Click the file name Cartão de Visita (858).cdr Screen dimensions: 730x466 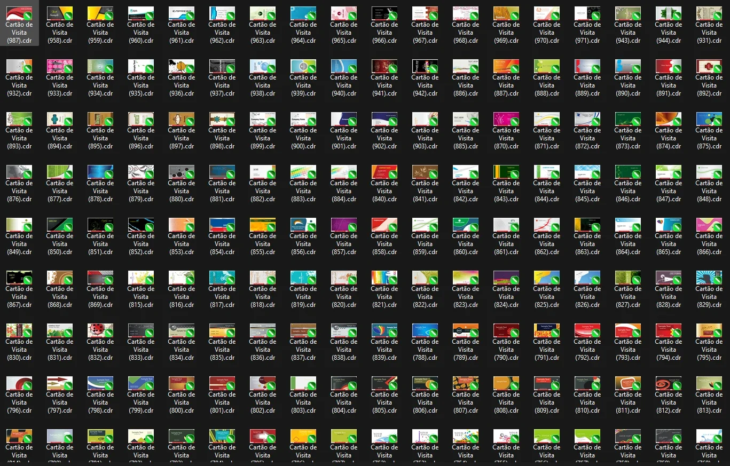click(384, 244)
